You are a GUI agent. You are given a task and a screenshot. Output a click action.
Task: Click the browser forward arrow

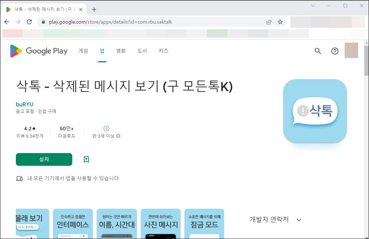(18, 22)
